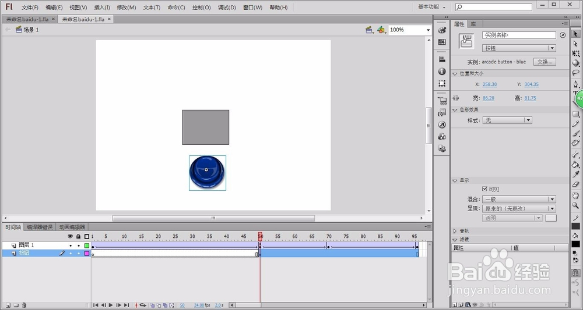
Task: Collapse the 色彩效果 section
Action: (x=455, y=110)
